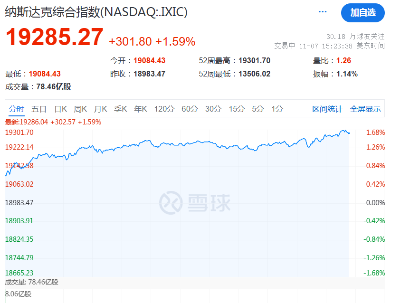Click the 加自选 add-to-watchlist button
This screenshot has width=400, height=303.
pos(363,13)
